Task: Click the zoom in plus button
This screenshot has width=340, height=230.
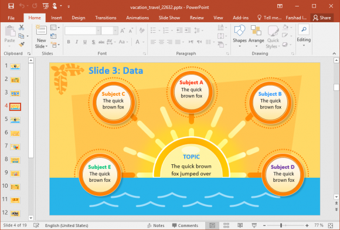Action: pos(307,225)
